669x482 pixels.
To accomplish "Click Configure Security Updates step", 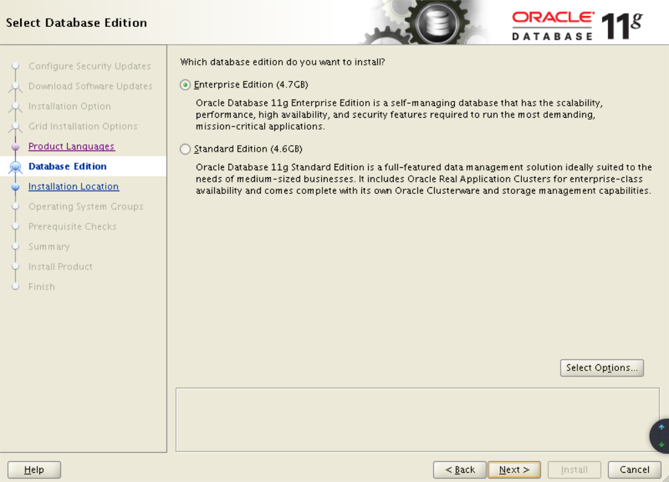I will (x=90, y=66).
